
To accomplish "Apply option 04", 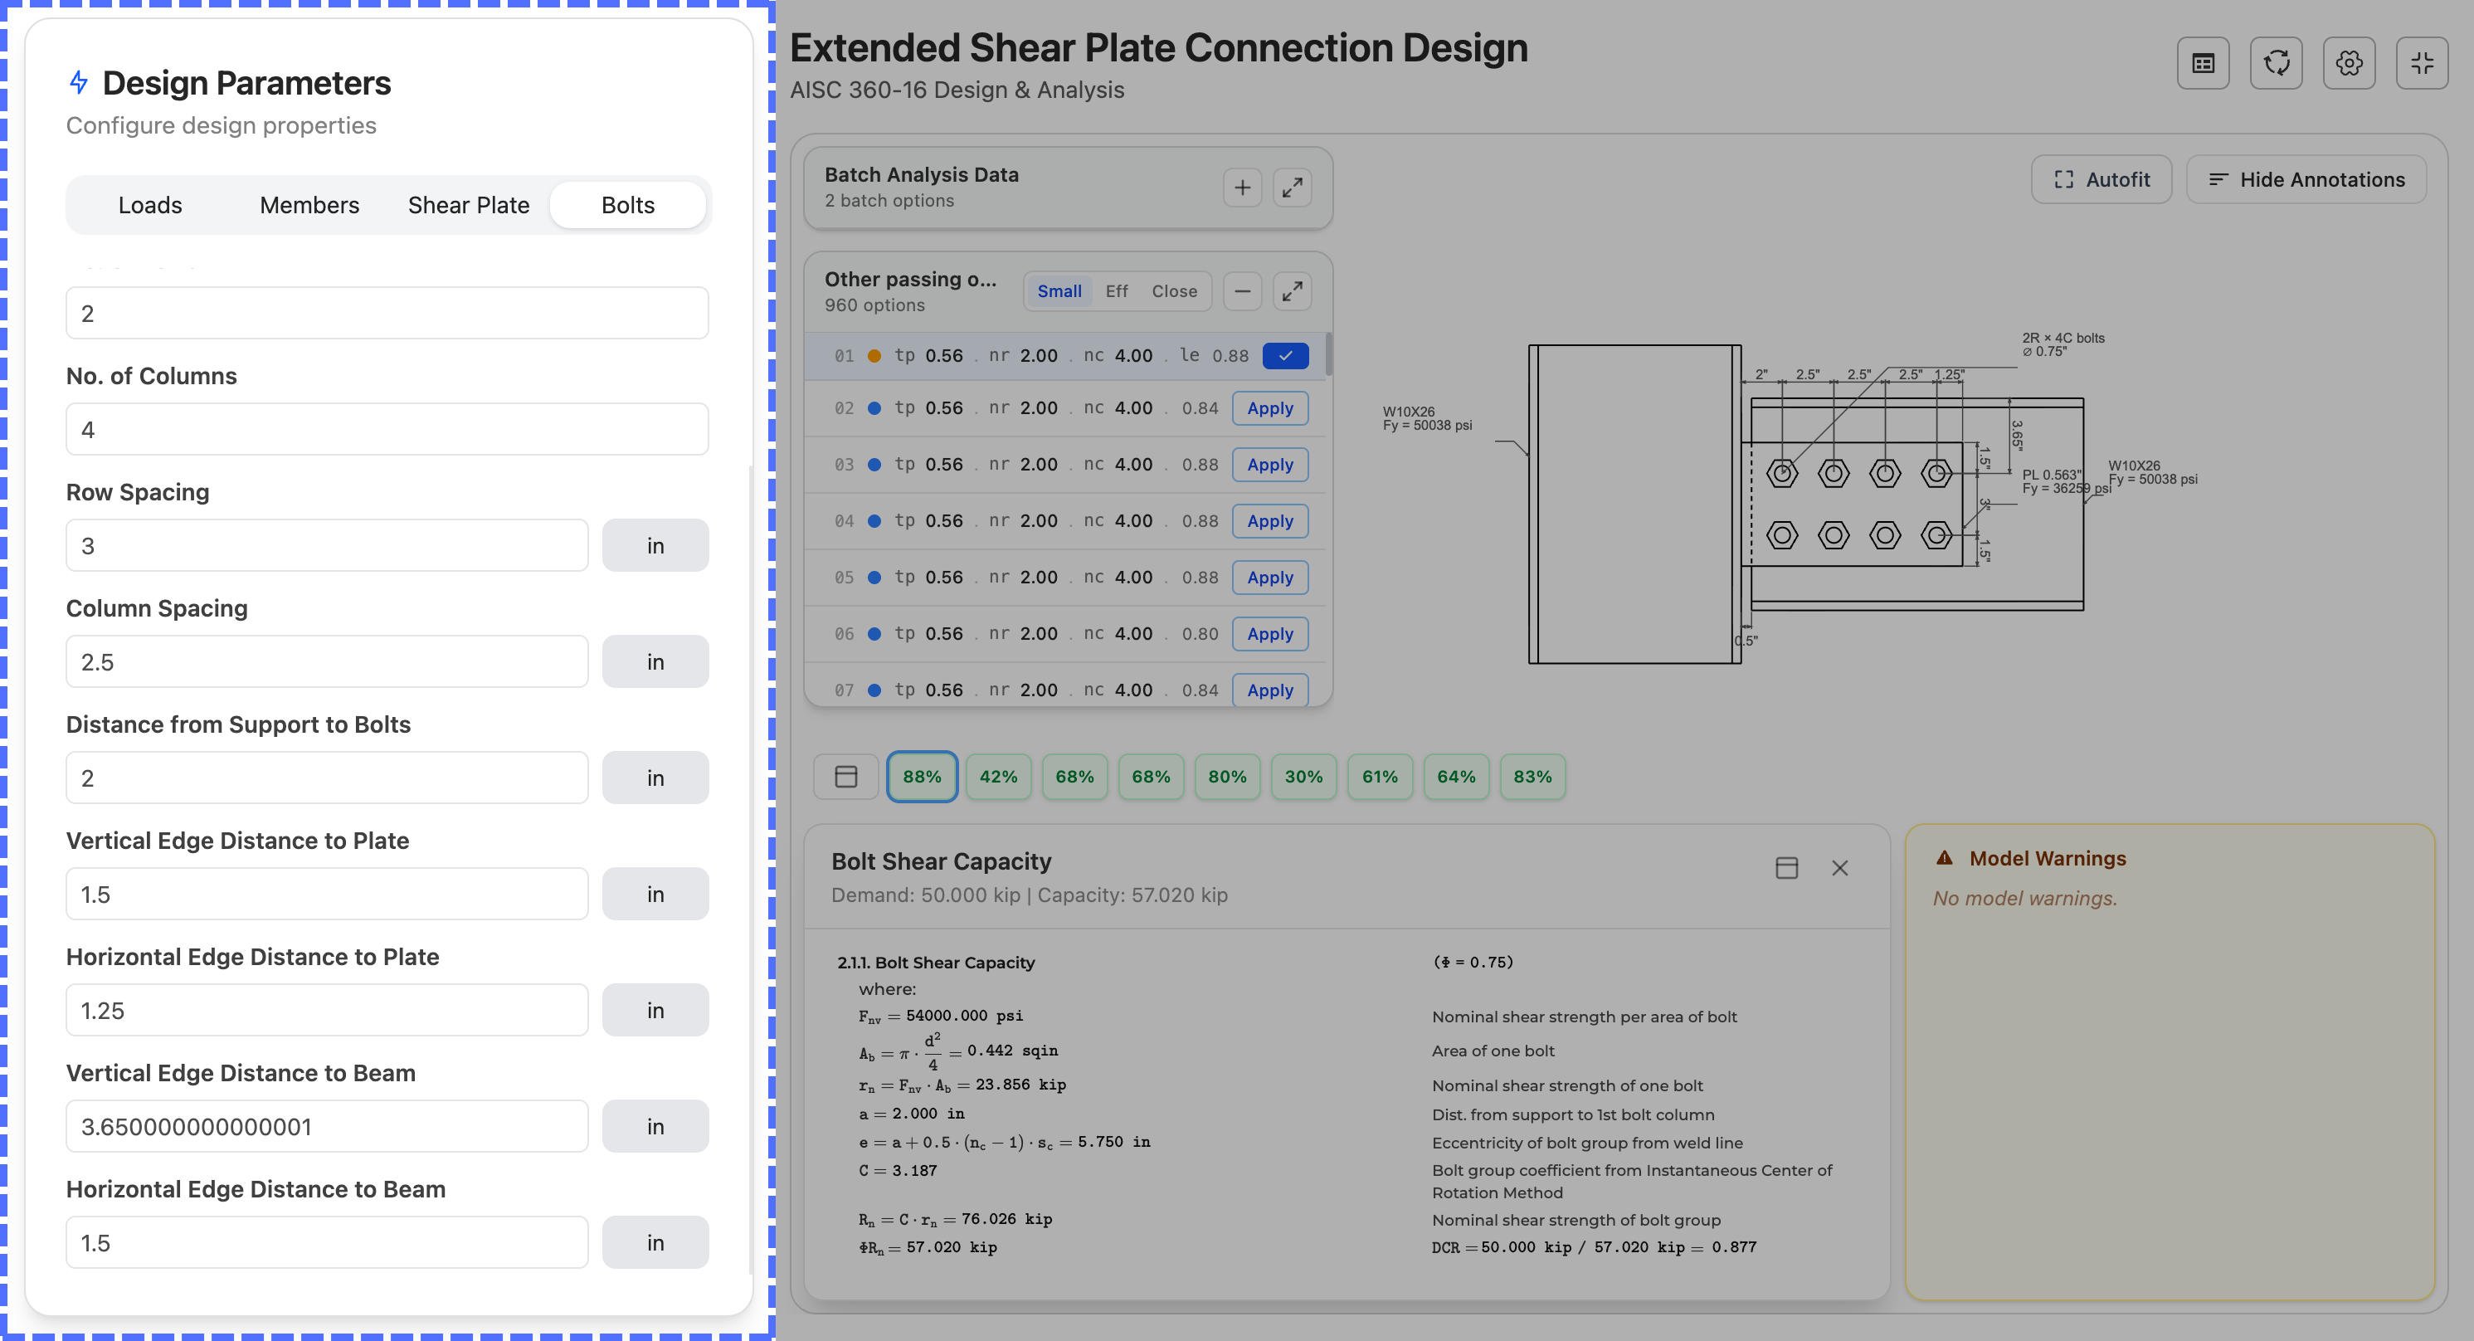I will click(x=1269, y=522).
